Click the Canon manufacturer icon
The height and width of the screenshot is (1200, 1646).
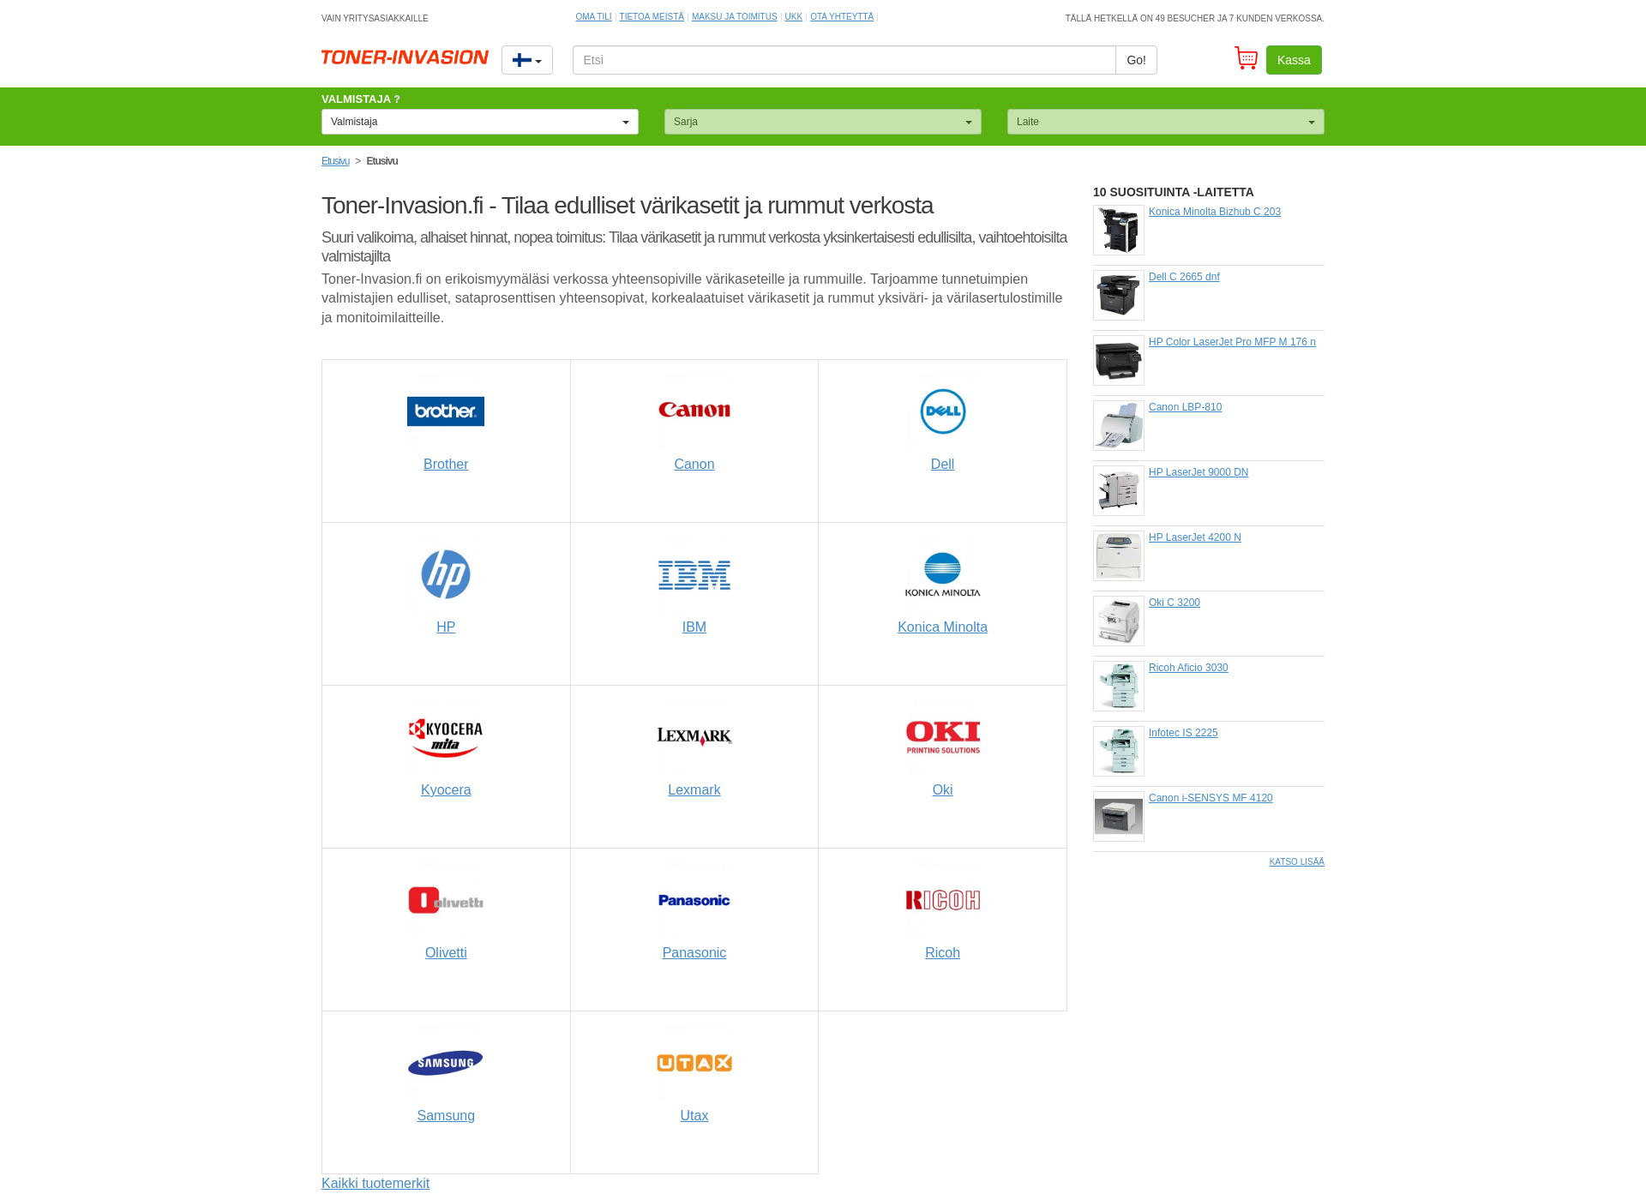click(694, 409)
